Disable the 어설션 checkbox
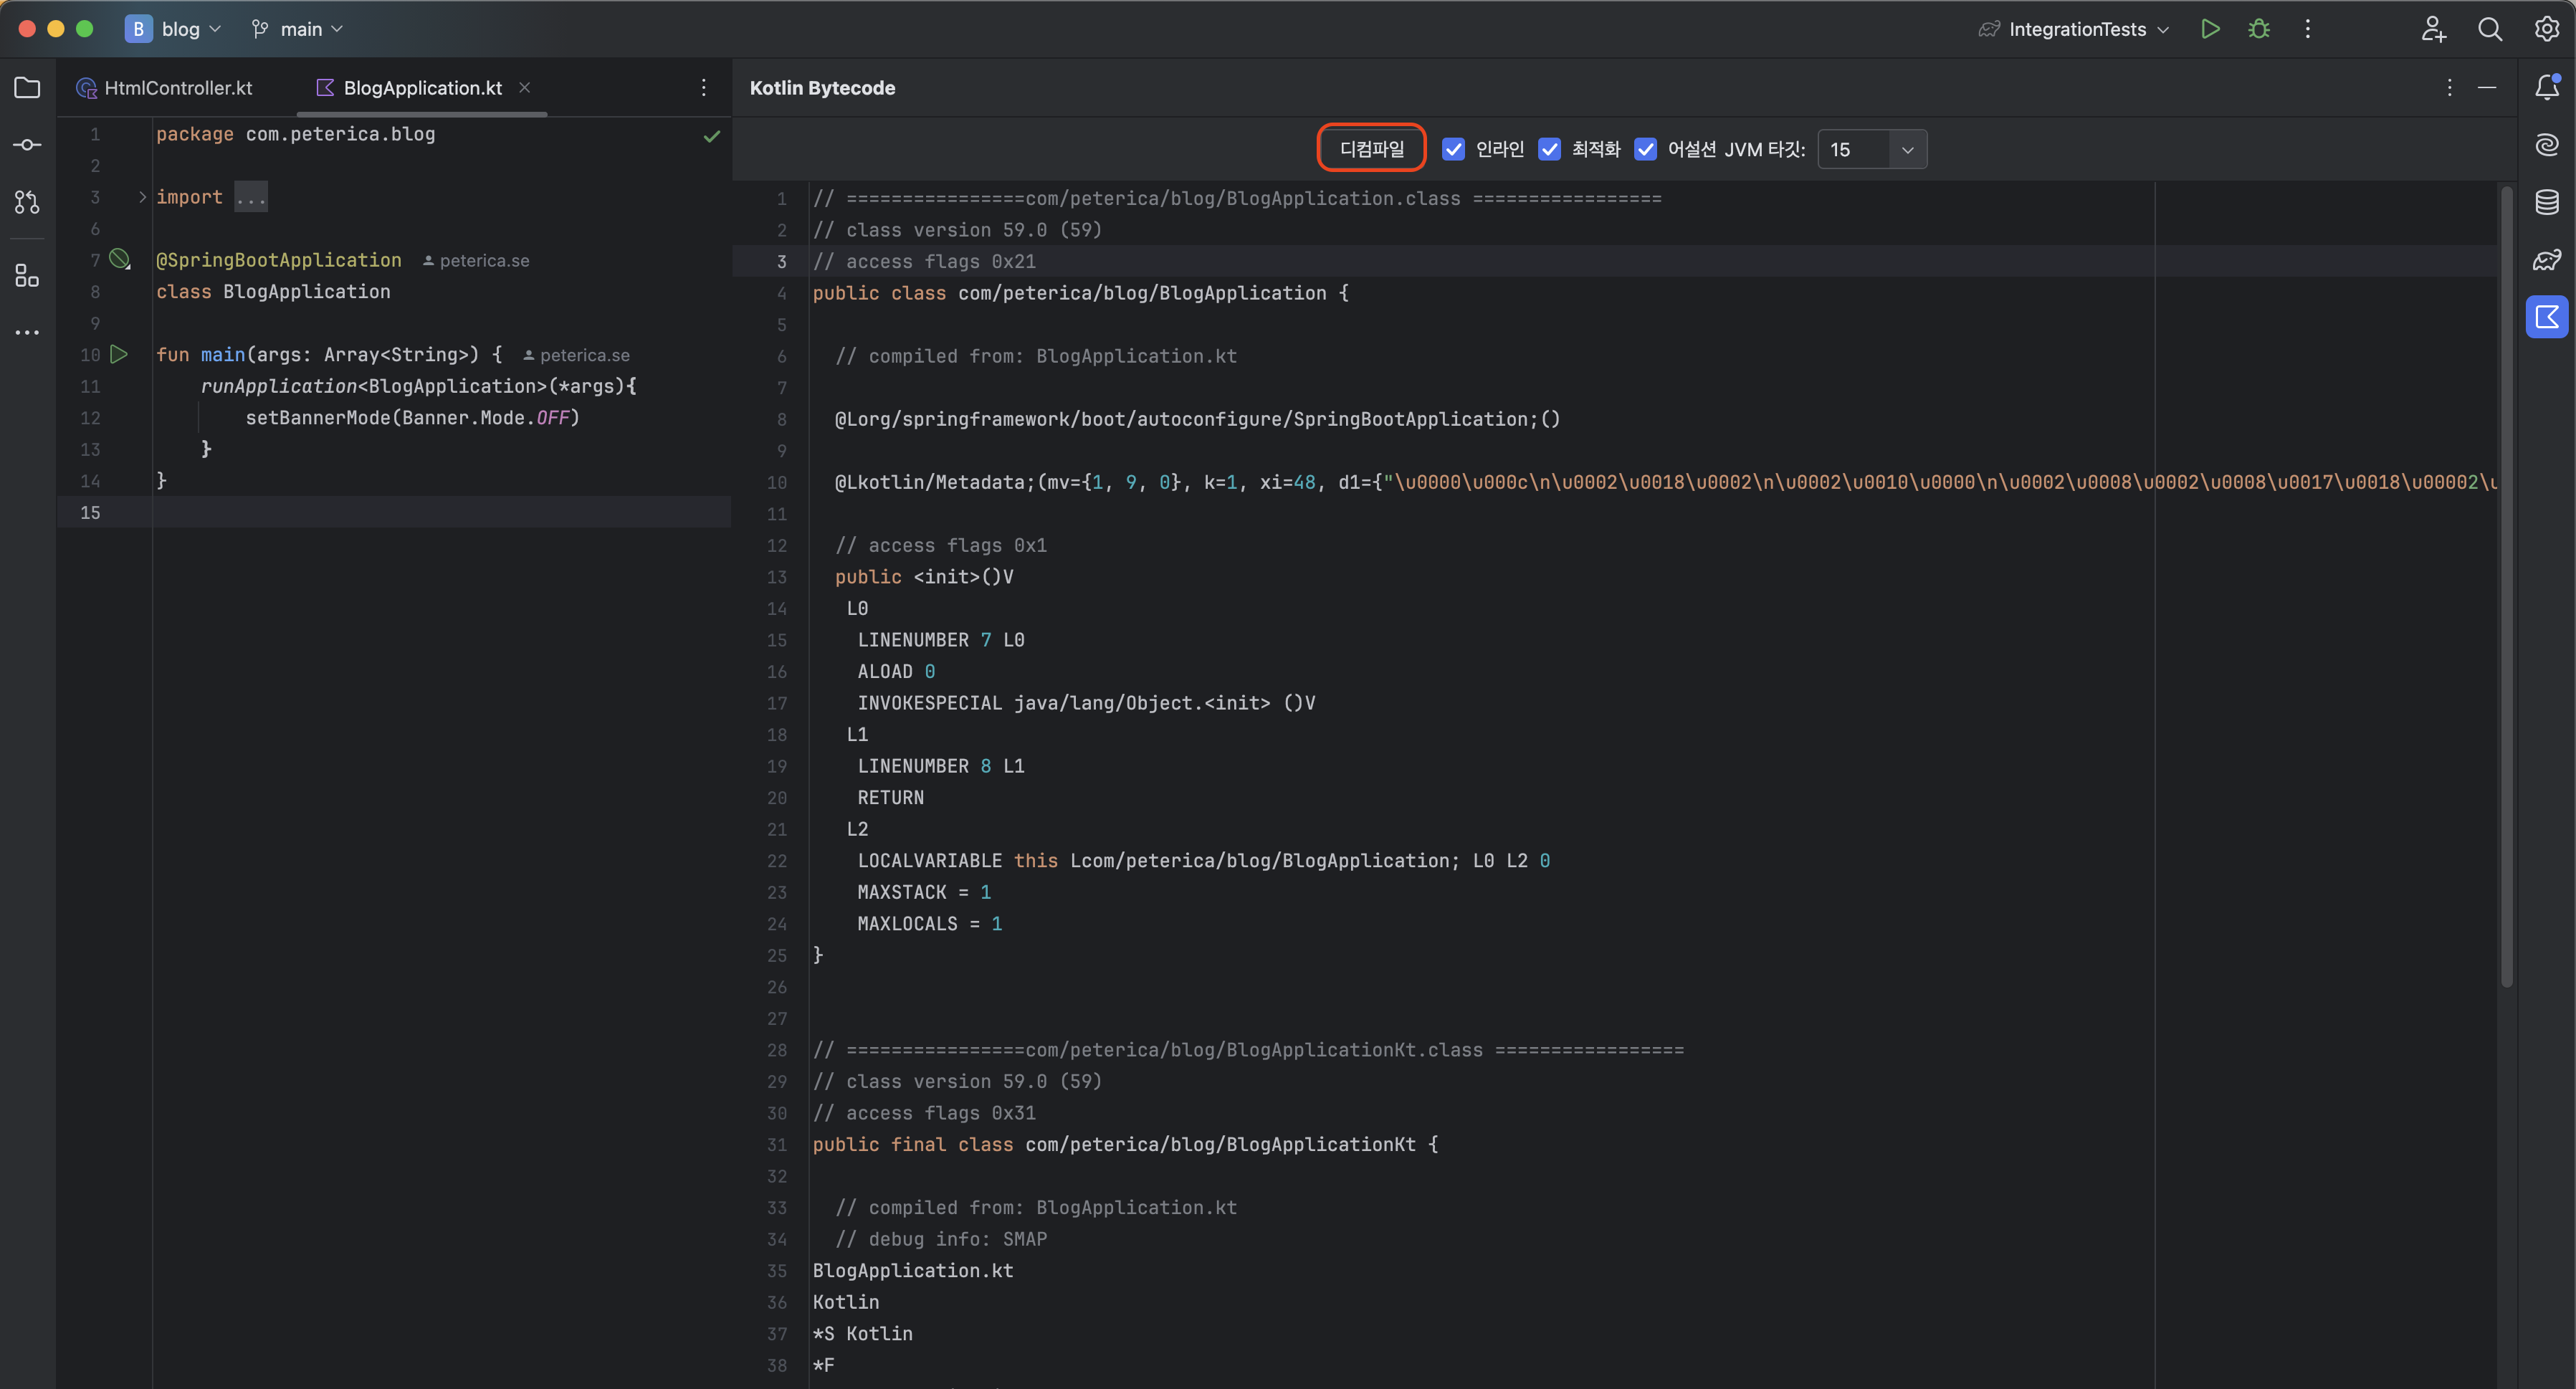2576x1389 pixels. (x=1645, y=149)
